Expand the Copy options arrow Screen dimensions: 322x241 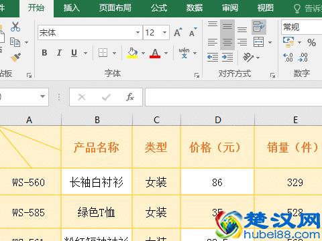26,42
